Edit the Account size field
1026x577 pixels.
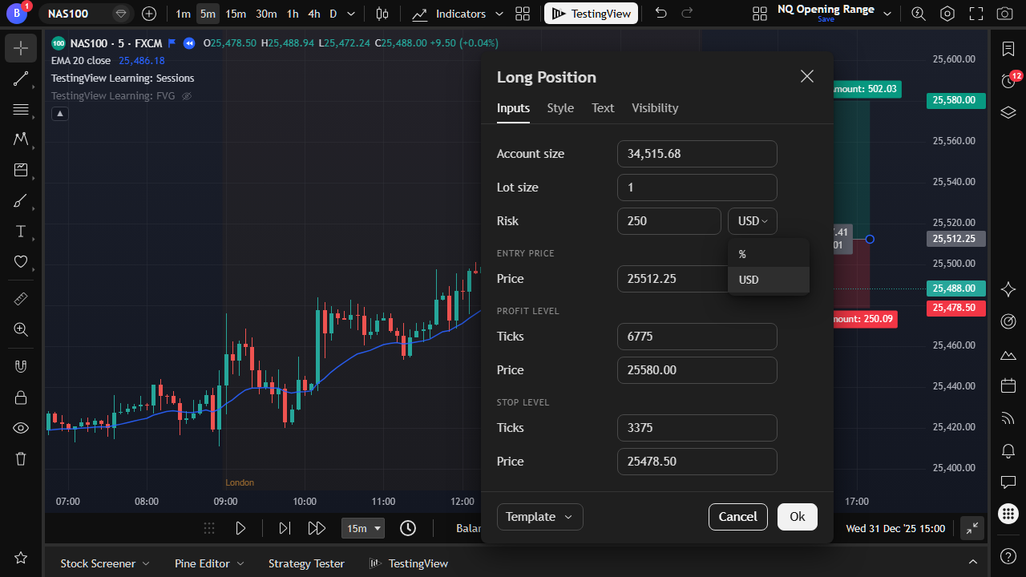(697, 154)
